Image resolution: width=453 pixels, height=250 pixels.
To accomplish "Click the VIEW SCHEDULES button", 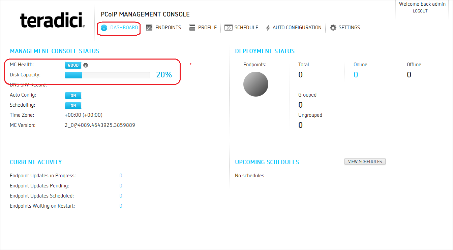I will (365, 162).
